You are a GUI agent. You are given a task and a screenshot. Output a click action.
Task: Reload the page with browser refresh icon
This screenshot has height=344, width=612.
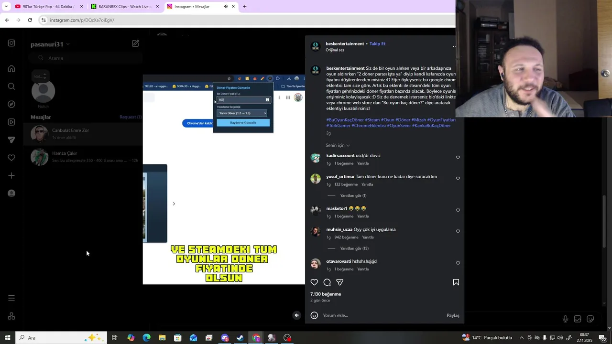(x=30, y=20)
